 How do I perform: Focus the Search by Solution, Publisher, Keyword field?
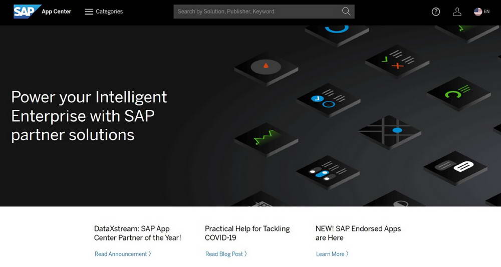[x=257, y=12]
